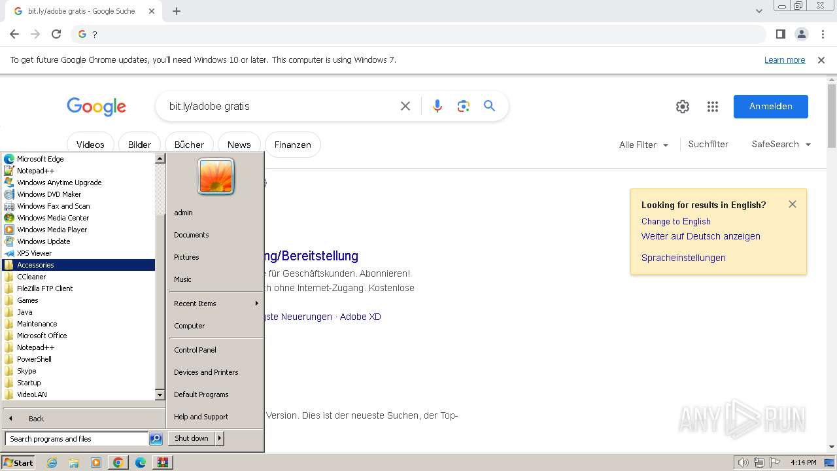Reload the page in Chrome

pyautogui.click(x=56, y=34)
